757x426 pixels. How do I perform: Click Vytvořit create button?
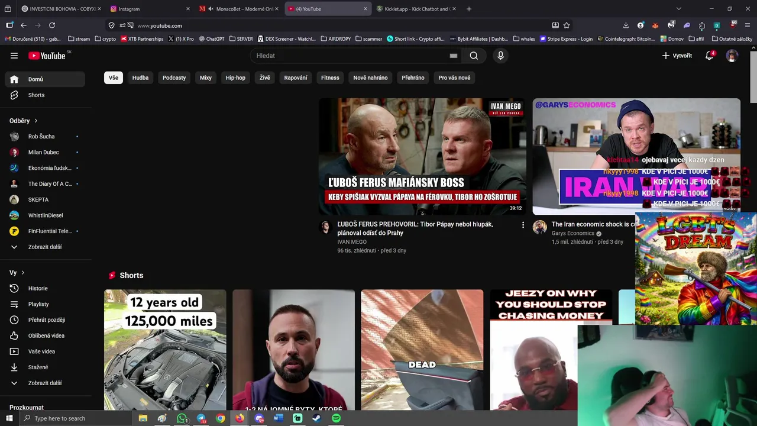tap(677, 56)
